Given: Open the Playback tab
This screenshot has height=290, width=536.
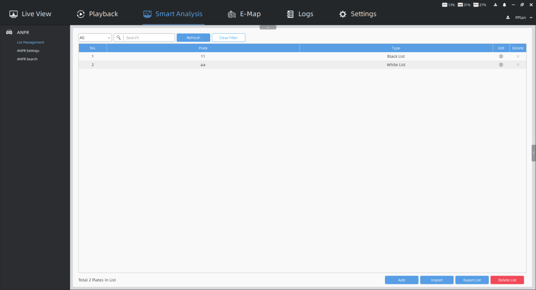Looking at the screenshot, I should [x=97, y=14].
